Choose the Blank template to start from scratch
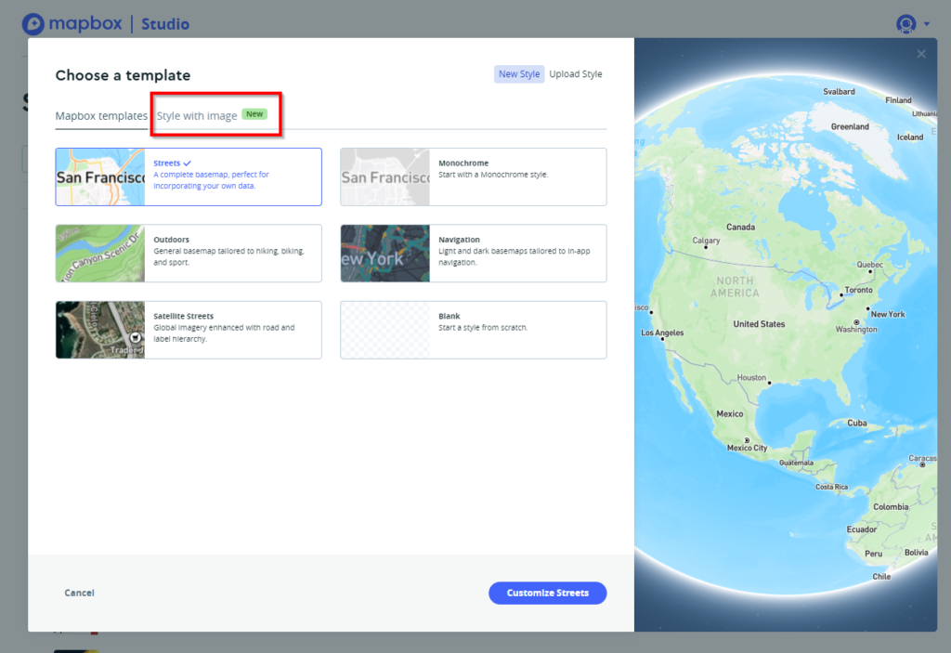The width and height of the screenshot is (951, 653). 473,330
